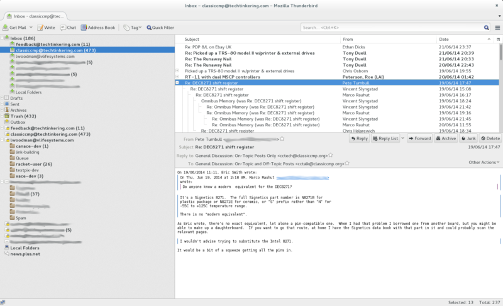Open the Outbox folder
The width and height of the screenshot is (503, 306).
click(18, 122)
